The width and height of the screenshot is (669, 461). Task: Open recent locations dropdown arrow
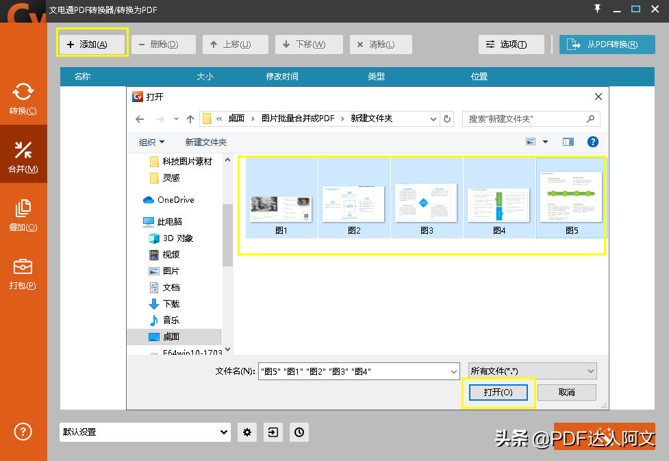click(x=176, y=119)
